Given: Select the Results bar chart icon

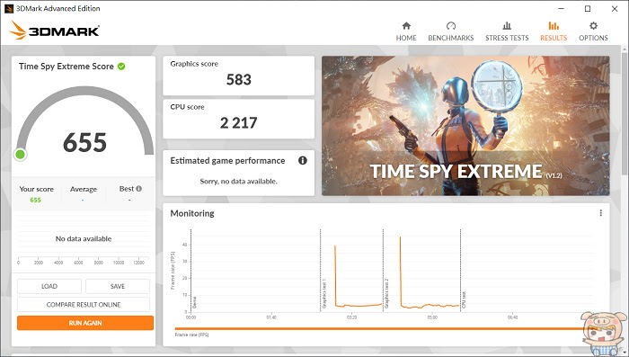Looking at the screenshot, I should 554,26.
